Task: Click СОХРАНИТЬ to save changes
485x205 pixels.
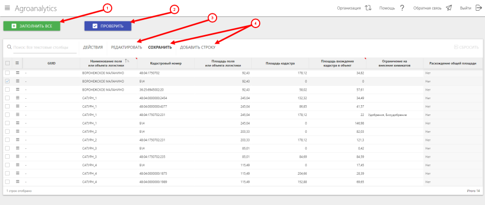Action: [x=160, y=47]
